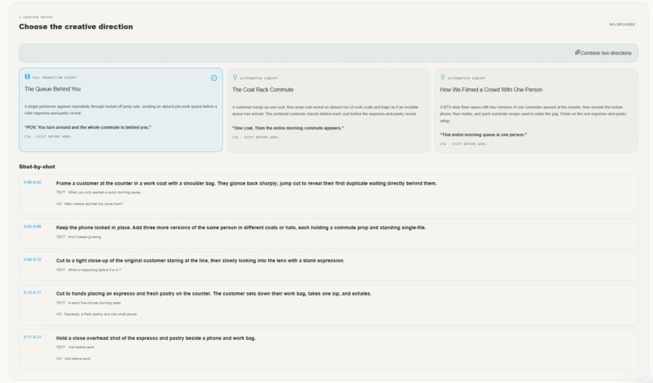653x383 pixels.
Task: Click the TEXT line "A warm five-minute morning reset."
Action: pos(88,303)
